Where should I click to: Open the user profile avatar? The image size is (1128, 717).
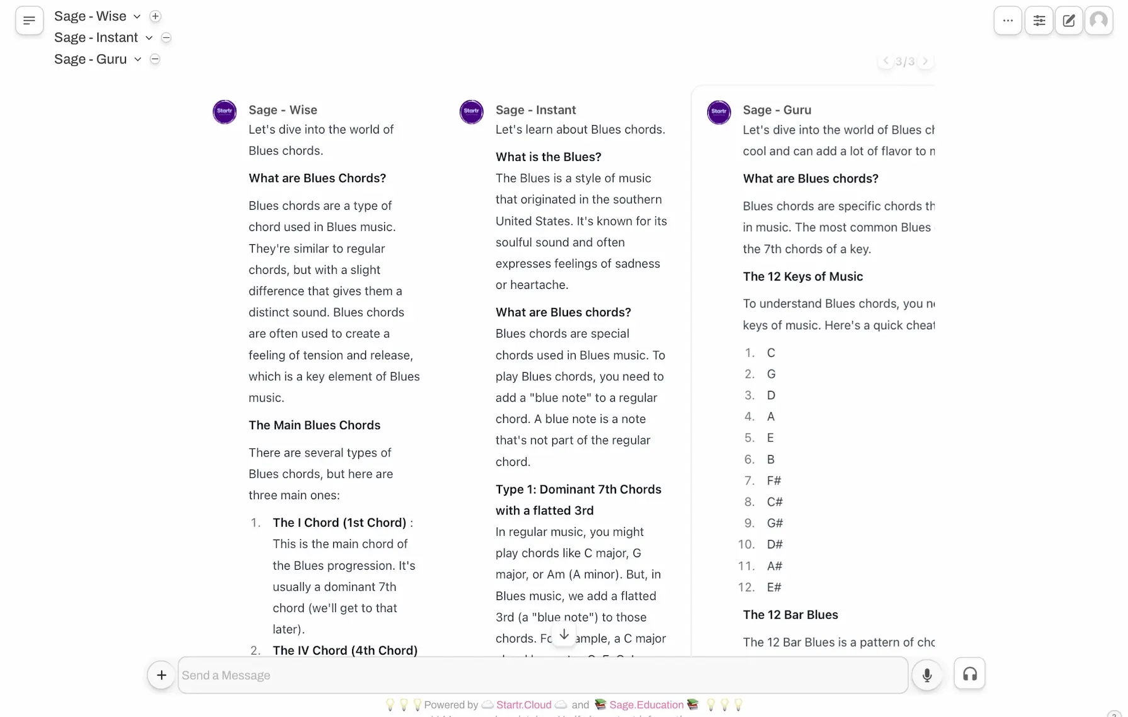[1098, 21]
